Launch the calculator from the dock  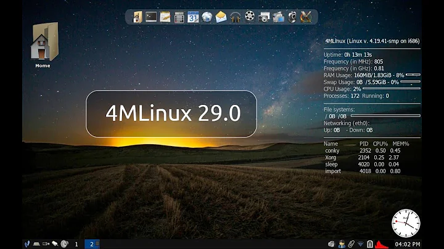[x=179, y=17]
